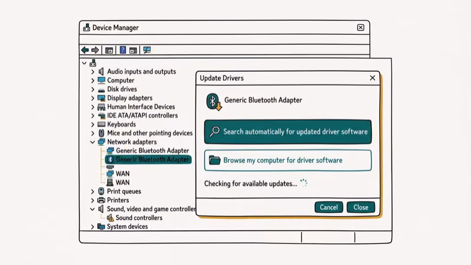Expand IDE ATA/ATAPI controllers
Viewport: 471px width, 265px height.
92,115
